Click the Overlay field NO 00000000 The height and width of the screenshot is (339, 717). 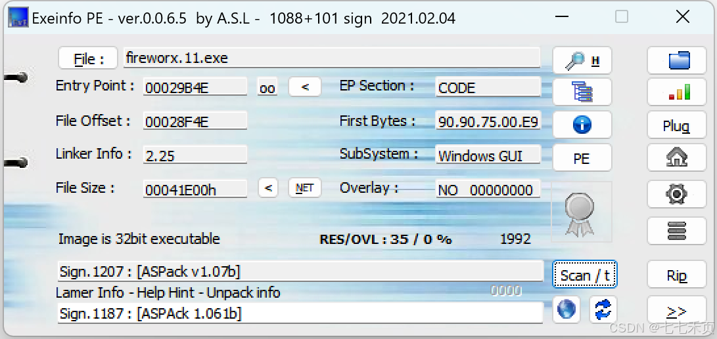pyautogui.click(x=488, y=189)
